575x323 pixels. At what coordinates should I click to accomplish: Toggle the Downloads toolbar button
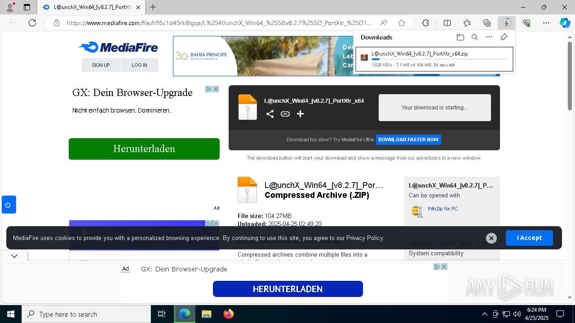tap(507, 23)
